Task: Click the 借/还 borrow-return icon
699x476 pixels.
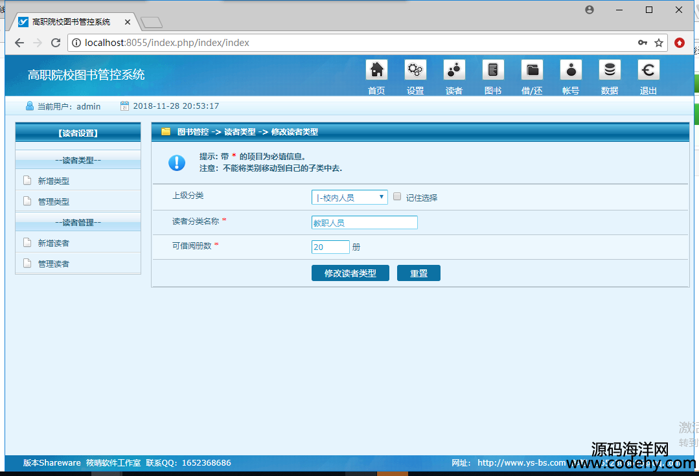Action: 532,70
